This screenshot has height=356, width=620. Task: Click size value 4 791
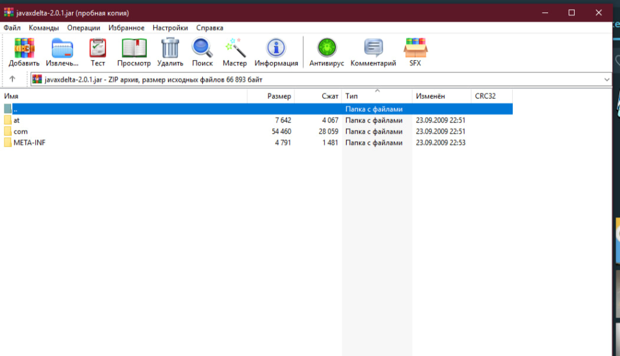coord(283,142)
